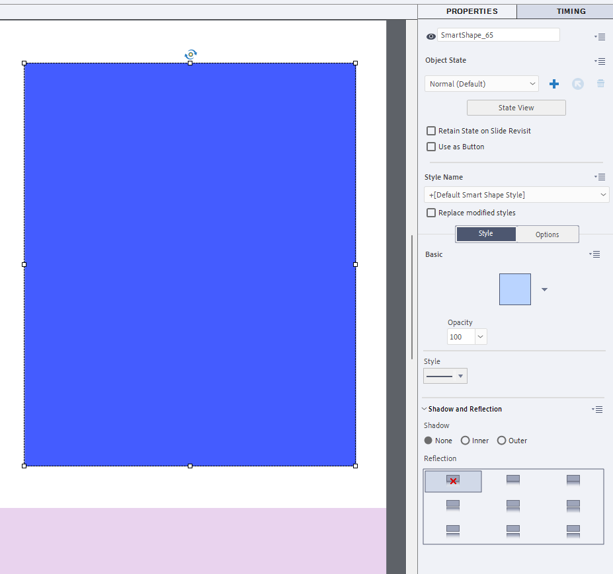Open the panel menu beside SmartShape_65 name
The height and width of the screenshot is (574, 613).
(x=599, y=37)
